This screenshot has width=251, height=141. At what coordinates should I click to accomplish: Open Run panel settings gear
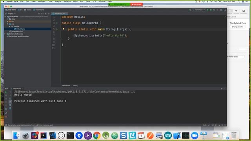(222, 89)
